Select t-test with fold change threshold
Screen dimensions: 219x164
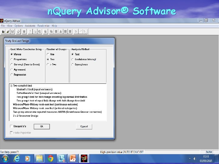point(51,101)
